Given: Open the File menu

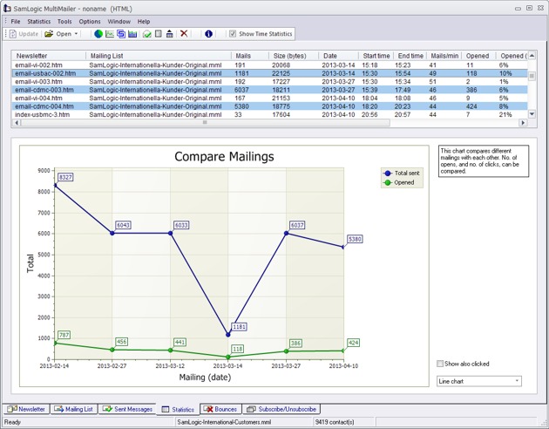Looking at the screenshot, I should click(x=16, y=21).
